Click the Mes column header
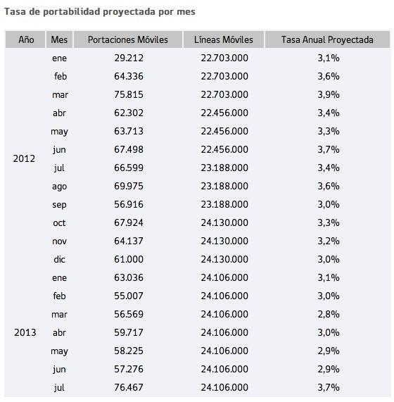This screenshot has width=394, height=402. pyautogui.click(x=59, y=39)
